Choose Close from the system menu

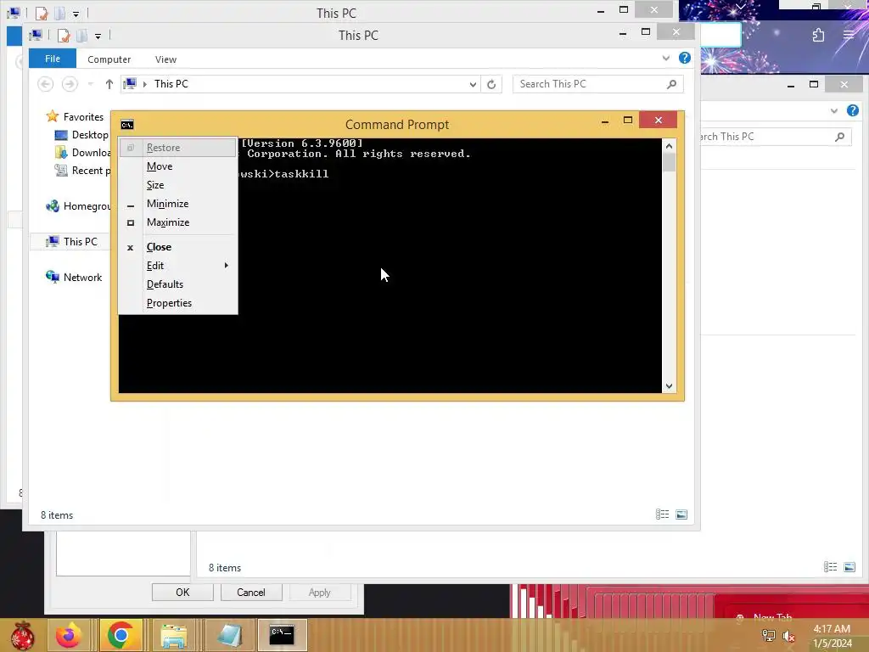(178, 247)
